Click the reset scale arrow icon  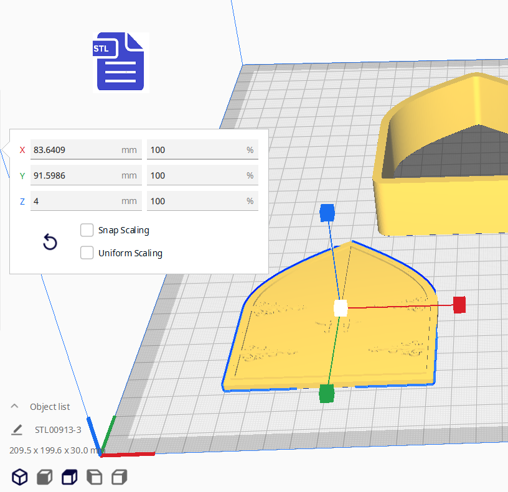50,243
